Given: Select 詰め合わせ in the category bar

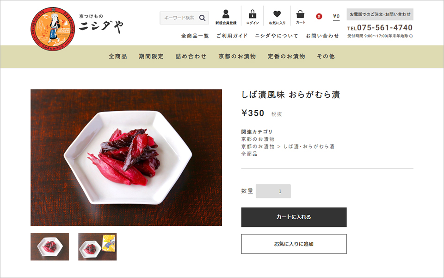Looking at the screenshot, I should click(191, 57).
